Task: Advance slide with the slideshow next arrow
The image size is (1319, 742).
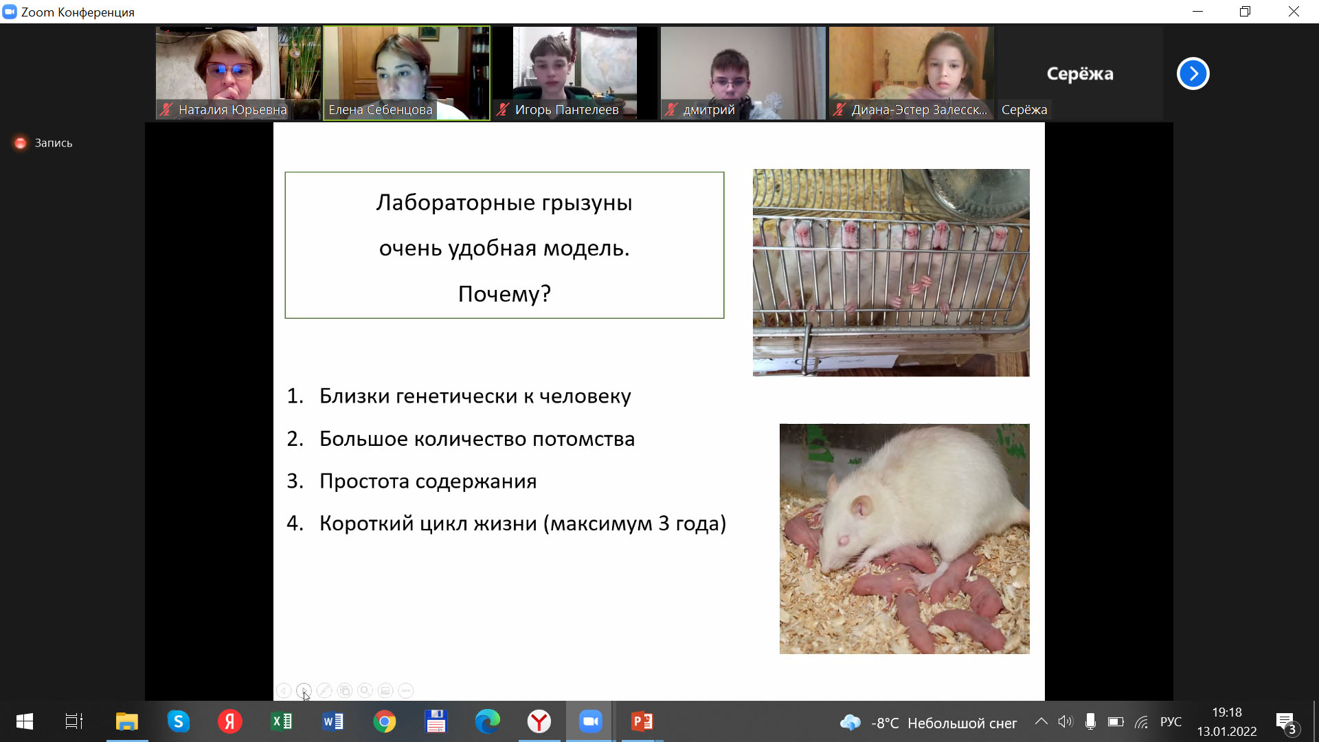Action: pos(304,690)
